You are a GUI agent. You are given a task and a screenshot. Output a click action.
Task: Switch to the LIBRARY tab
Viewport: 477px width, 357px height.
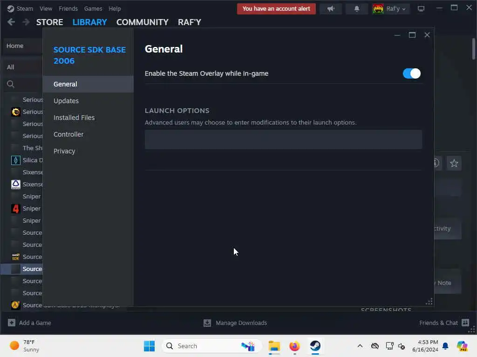(90, 22)
